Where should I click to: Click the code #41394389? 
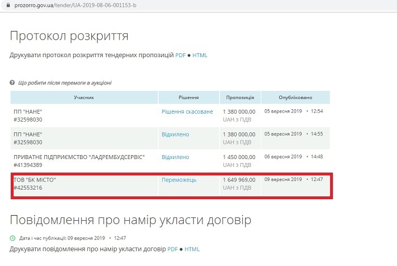[x=28, y=165]
